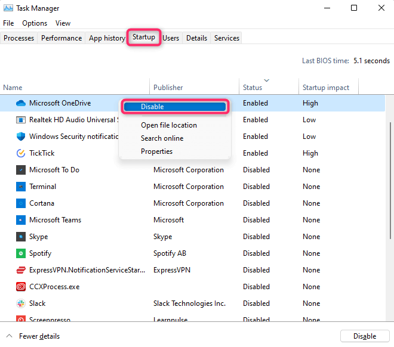Open Properties from the context menu
394x347 pixels.
tap(156, 151)
